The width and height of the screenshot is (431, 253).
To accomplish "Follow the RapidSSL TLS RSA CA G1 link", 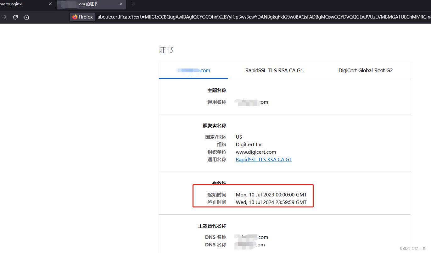I will pyautogui.click(x=264, y=160).
